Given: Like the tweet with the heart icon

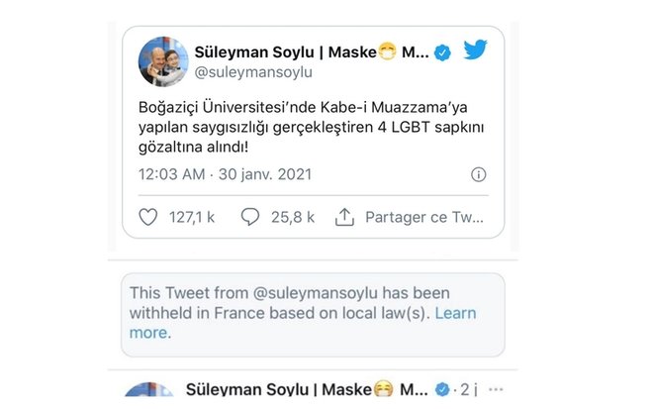Looking at the screenshot, I should coord(148,217).
